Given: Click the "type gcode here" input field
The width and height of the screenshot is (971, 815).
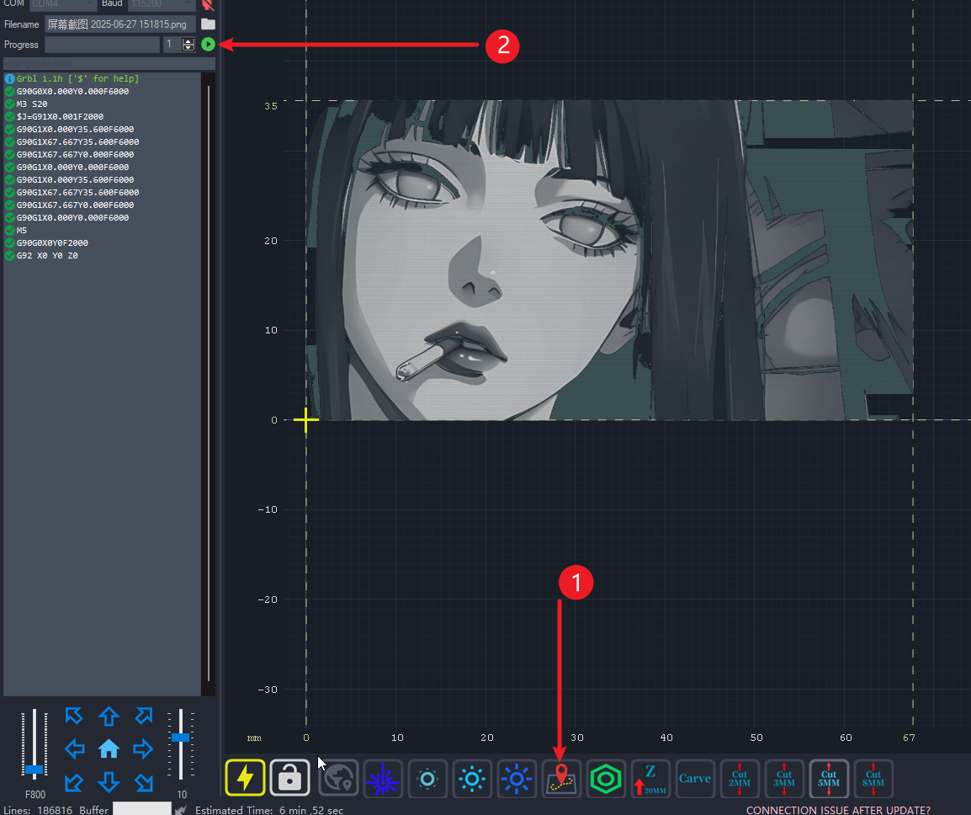Looking at the screenshot, I should 109,64.
